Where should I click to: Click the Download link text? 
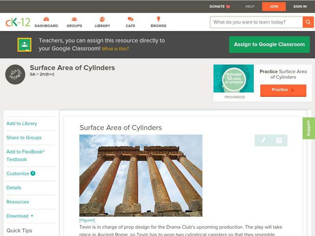click(x=17, y=216)
